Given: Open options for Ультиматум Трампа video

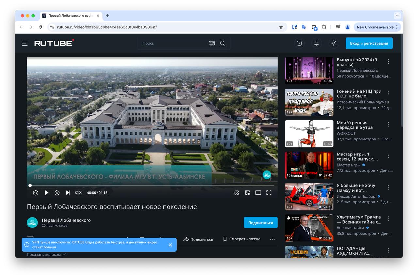Looking at the screenshot, I should point(388,219).
